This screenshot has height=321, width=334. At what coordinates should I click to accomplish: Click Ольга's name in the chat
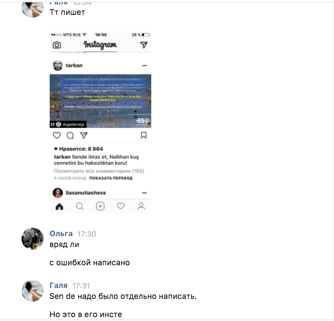(x=61, y=233)
